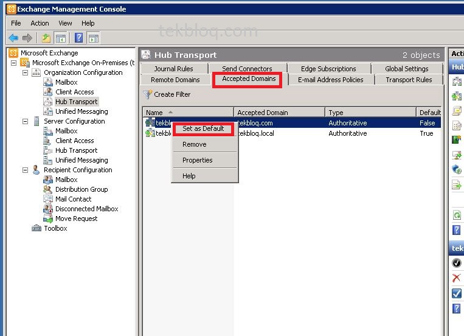Collapse the Organization Configuration node
464x336 pixels.
click(25, 72)
